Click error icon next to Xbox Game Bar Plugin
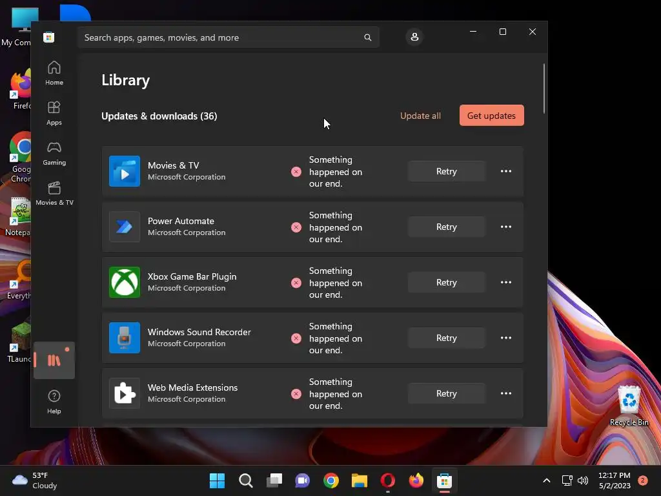Image resolution: width=661 pixels, height=496 pixels. click(296, 283)
